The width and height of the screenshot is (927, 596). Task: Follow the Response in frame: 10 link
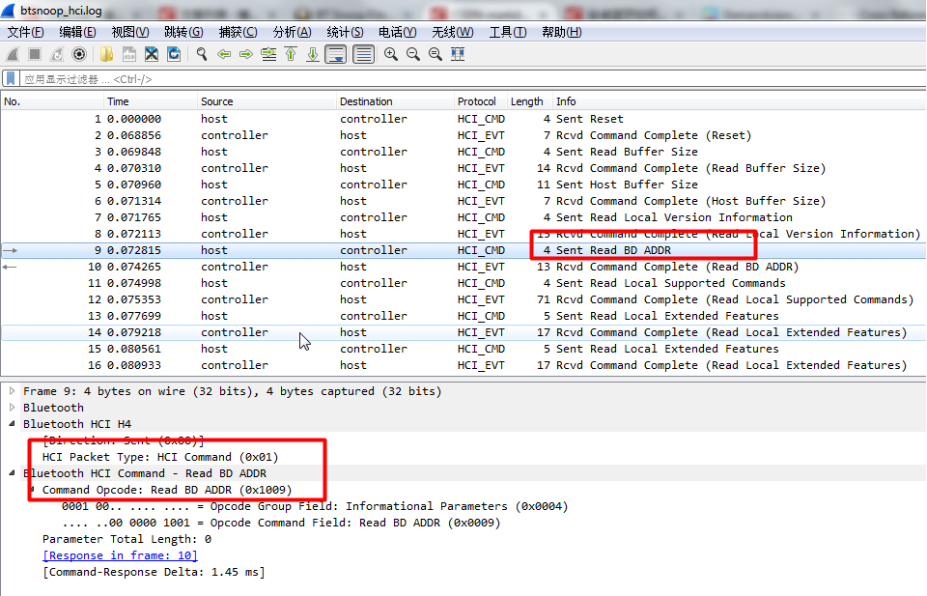coord(120,555)
